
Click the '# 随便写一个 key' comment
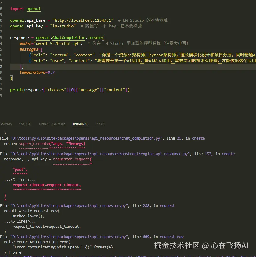pos(111,26)
